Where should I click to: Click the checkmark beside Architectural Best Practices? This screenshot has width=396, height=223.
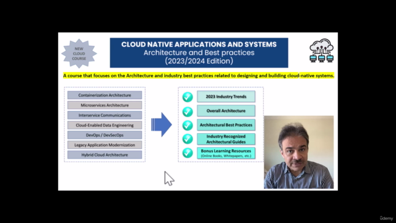[x=187, y=125]
